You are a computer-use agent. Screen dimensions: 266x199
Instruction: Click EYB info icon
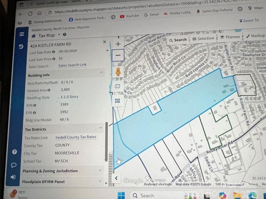tap(34, 113)
